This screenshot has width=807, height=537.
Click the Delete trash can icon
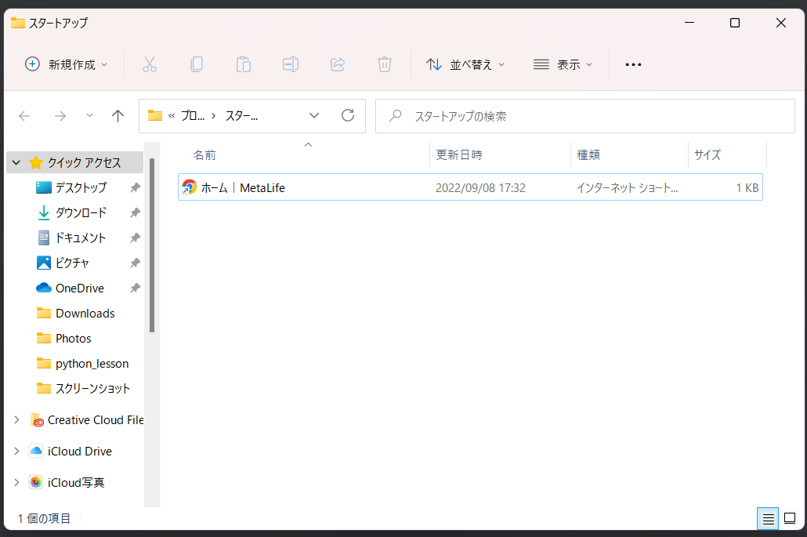pos(385,64)
